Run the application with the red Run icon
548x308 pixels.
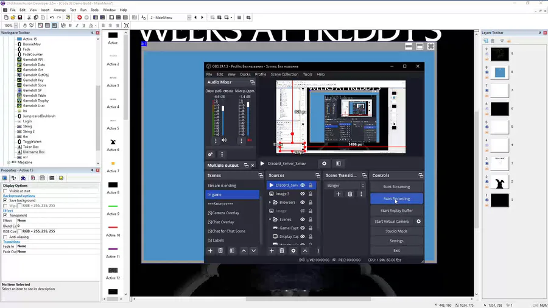coord(79,18)
